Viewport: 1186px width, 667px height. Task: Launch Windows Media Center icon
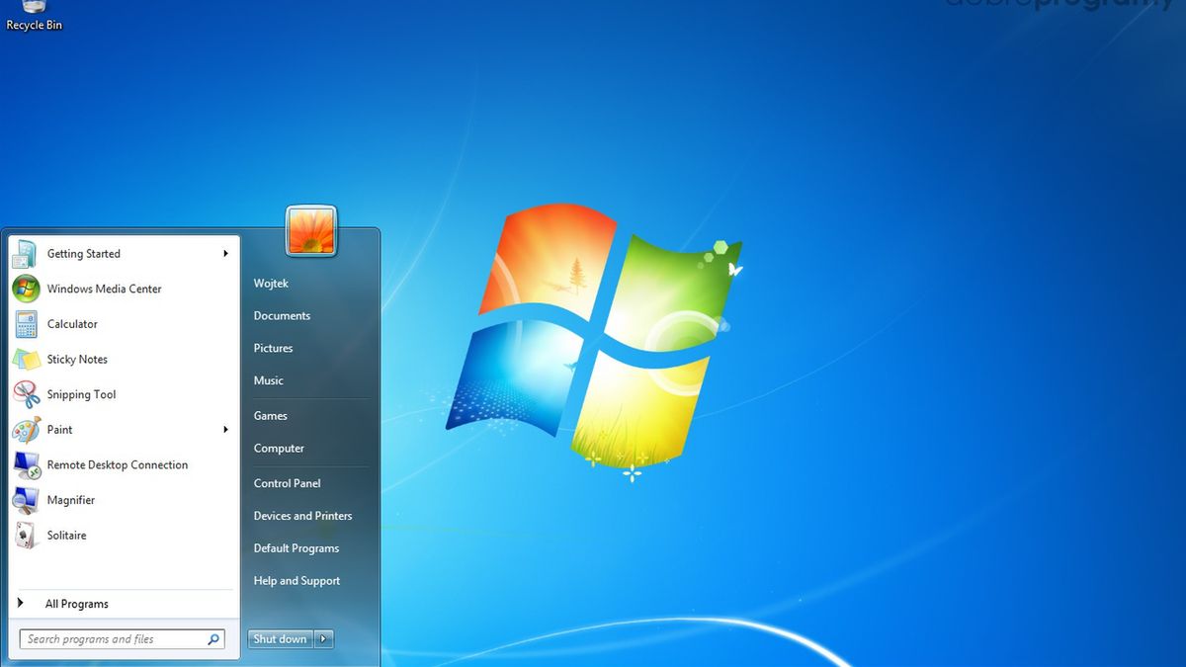25,289
